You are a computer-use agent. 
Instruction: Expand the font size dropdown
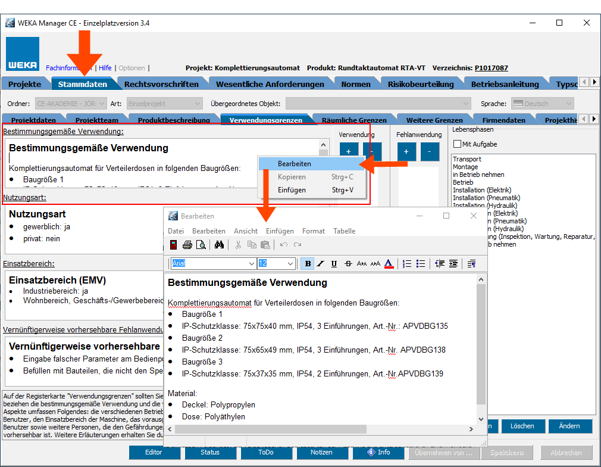pyautogui.click(x=290, y=264)
